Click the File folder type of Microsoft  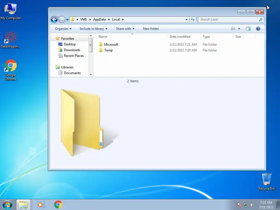click(x=210, y=45)
